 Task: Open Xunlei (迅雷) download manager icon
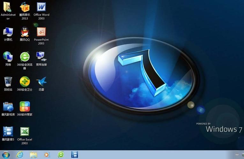(x=41, y=81)
